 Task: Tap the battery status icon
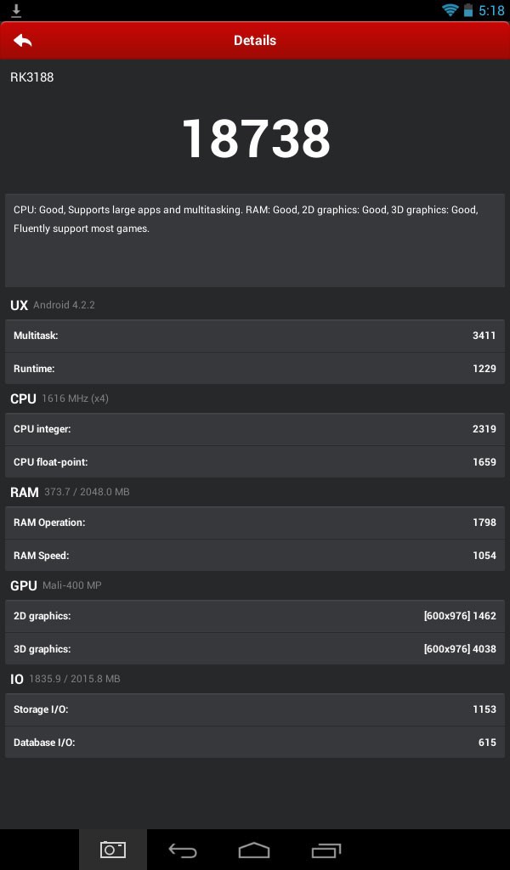(467, 10)
